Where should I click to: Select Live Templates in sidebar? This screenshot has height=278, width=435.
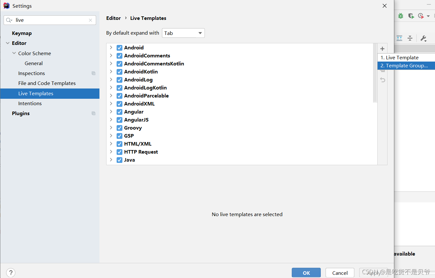click(x=50, y=94)
